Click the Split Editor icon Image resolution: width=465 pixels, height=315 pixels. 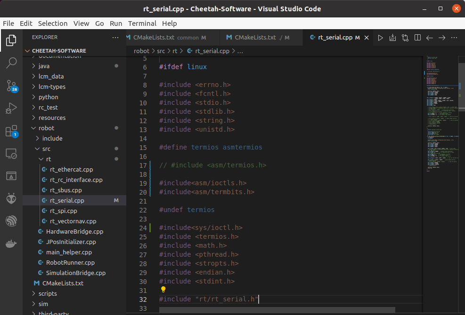417,38
